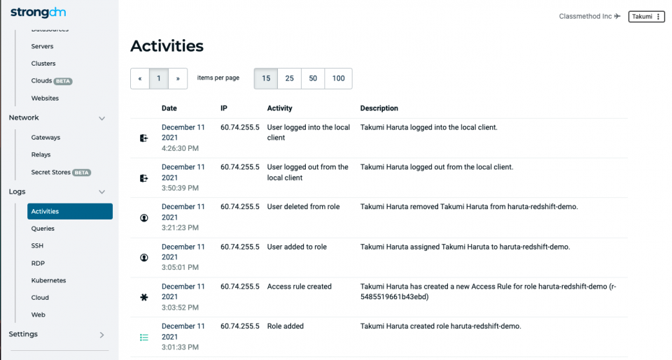Set items per page to 25
This screenshot has height=360, width=672.
click(x=289, y=78)
